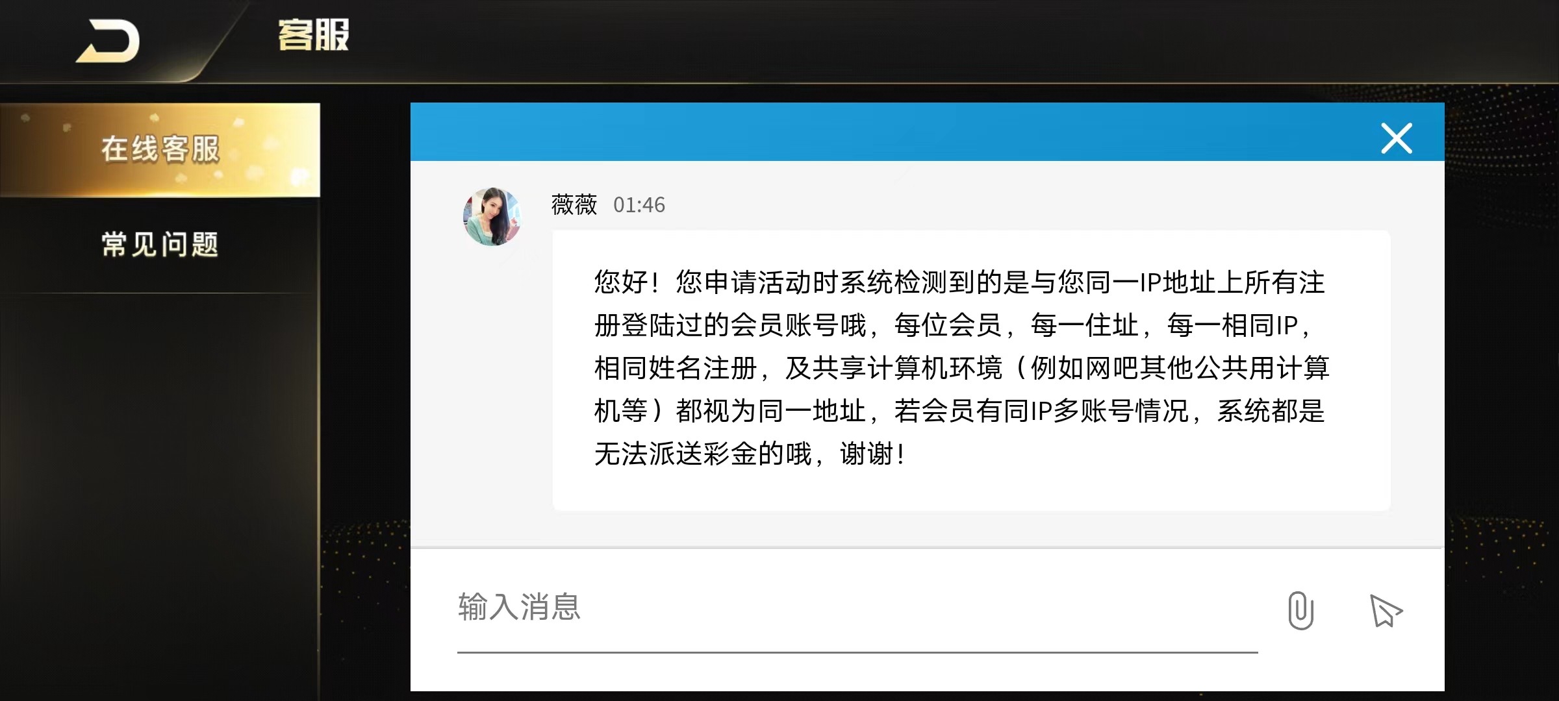Click the 01:46 message timestamp
Screen dimensions: 1559x701
click(x=639, y=205)
